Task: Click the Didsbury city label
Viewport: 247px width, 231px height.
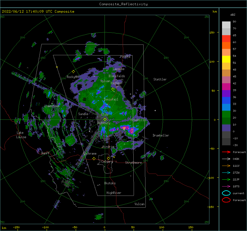Action: (104, 123)
